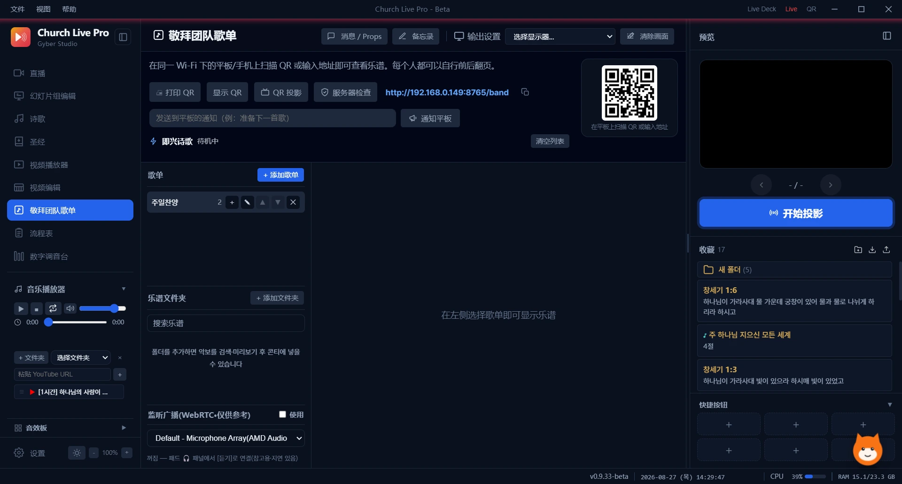
Task: Decrease UI zoom with minus button
Action: pos(94,453)
